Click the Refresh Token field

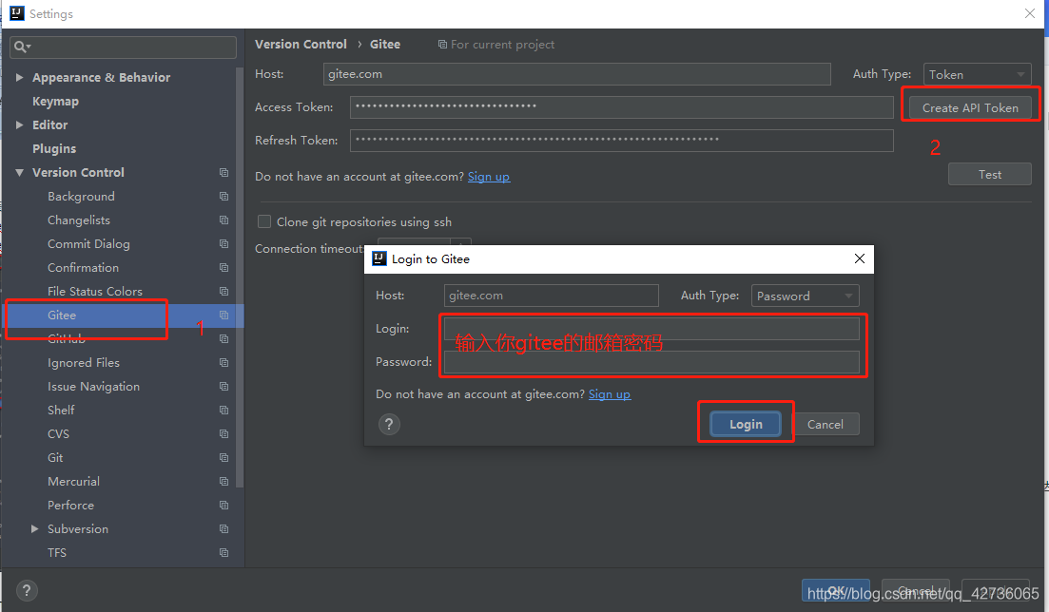pyautogui.click(x=621, y=141)
